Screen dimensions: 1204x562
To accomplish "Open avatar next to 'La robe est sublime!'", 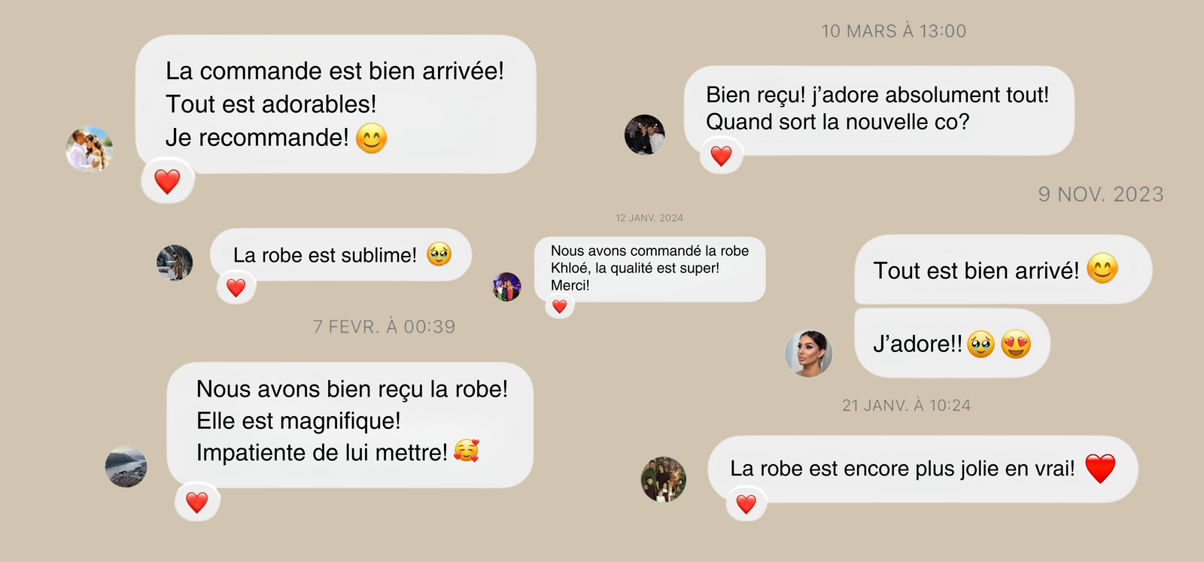I will tap(175, 263).
